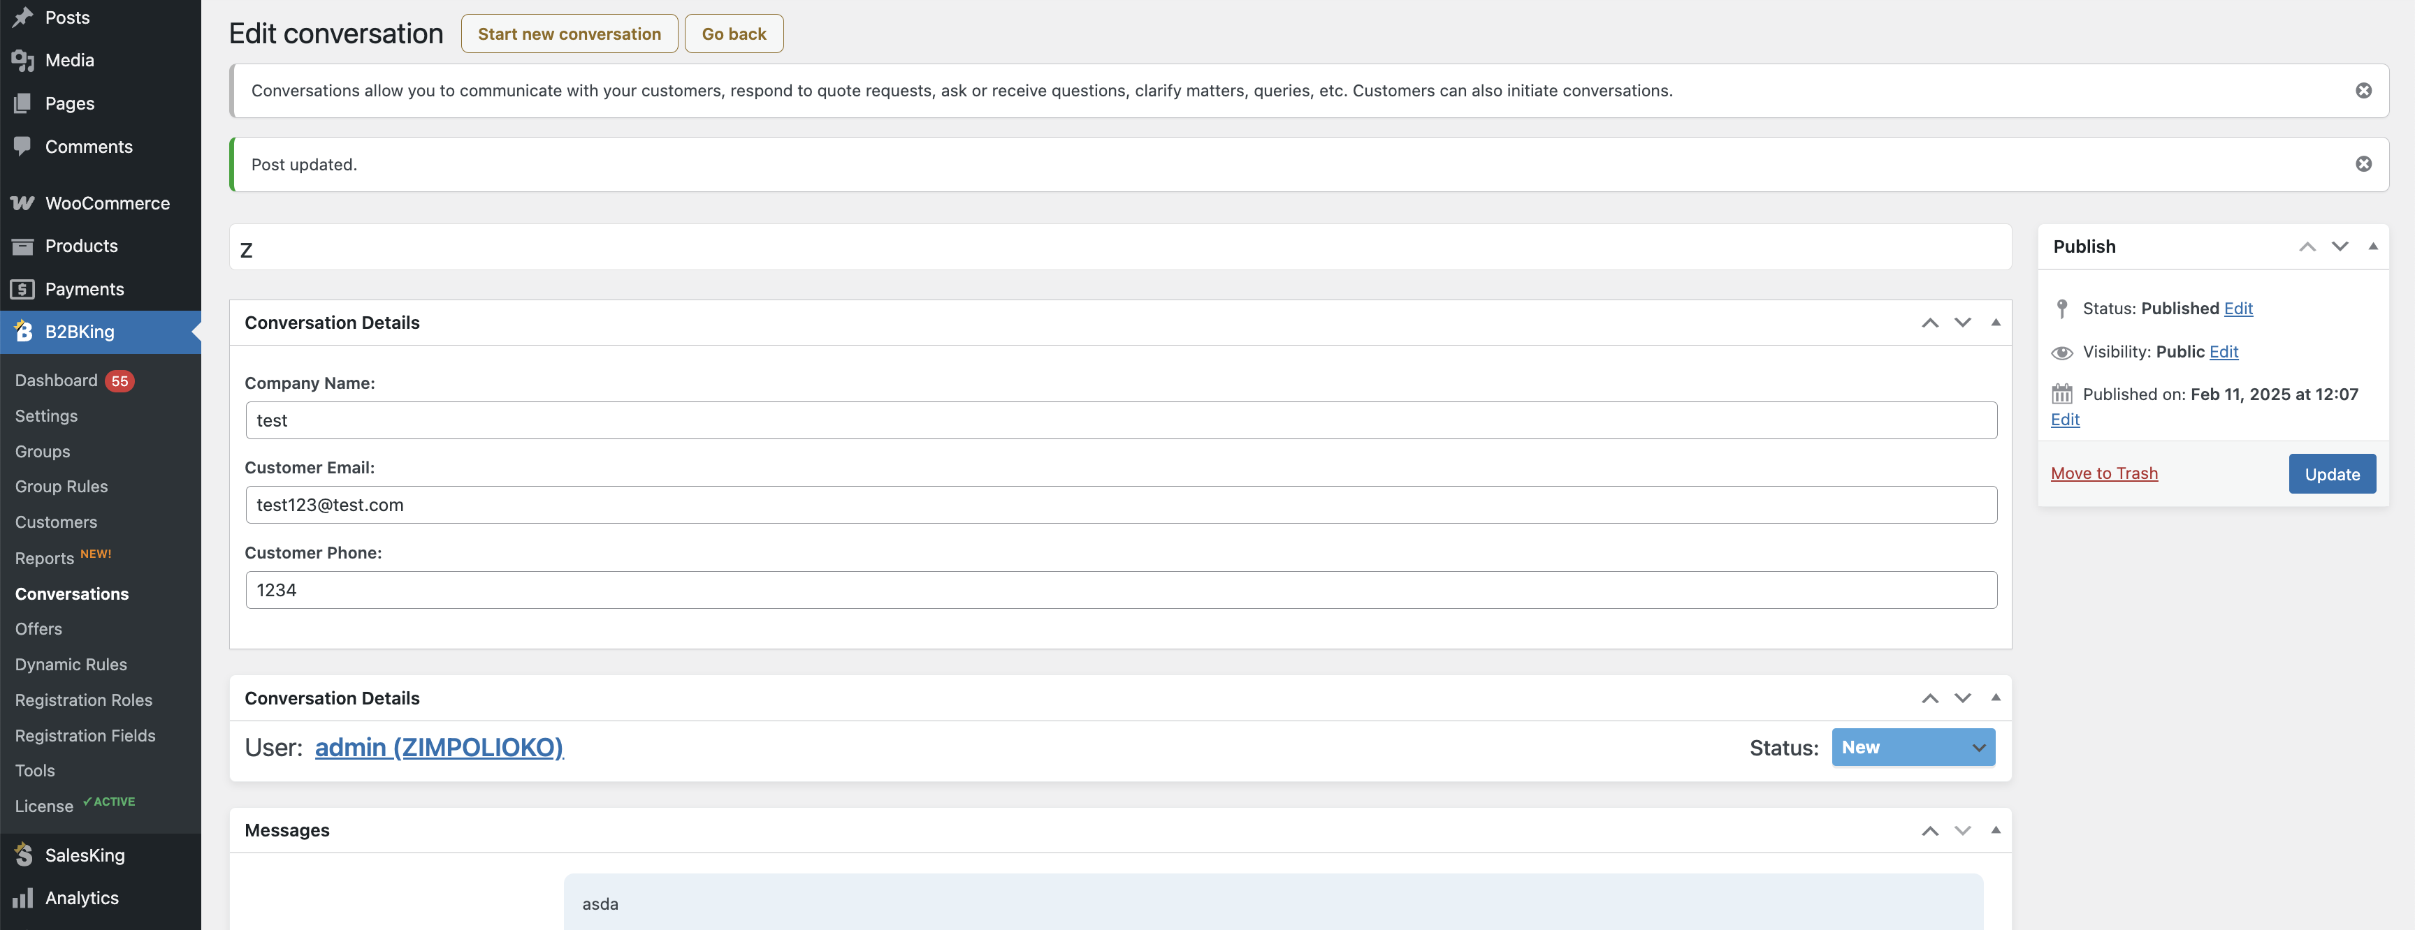2415x930 pixels.
Task: Open WooCommerce from the sidebar icon
Action: point(22,203)
